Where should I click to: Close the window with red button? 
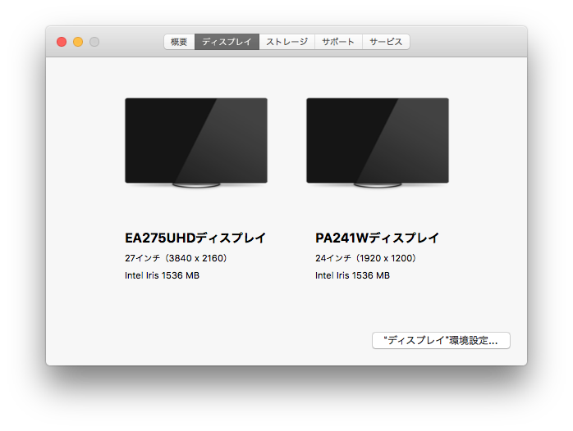pos(62,42)
